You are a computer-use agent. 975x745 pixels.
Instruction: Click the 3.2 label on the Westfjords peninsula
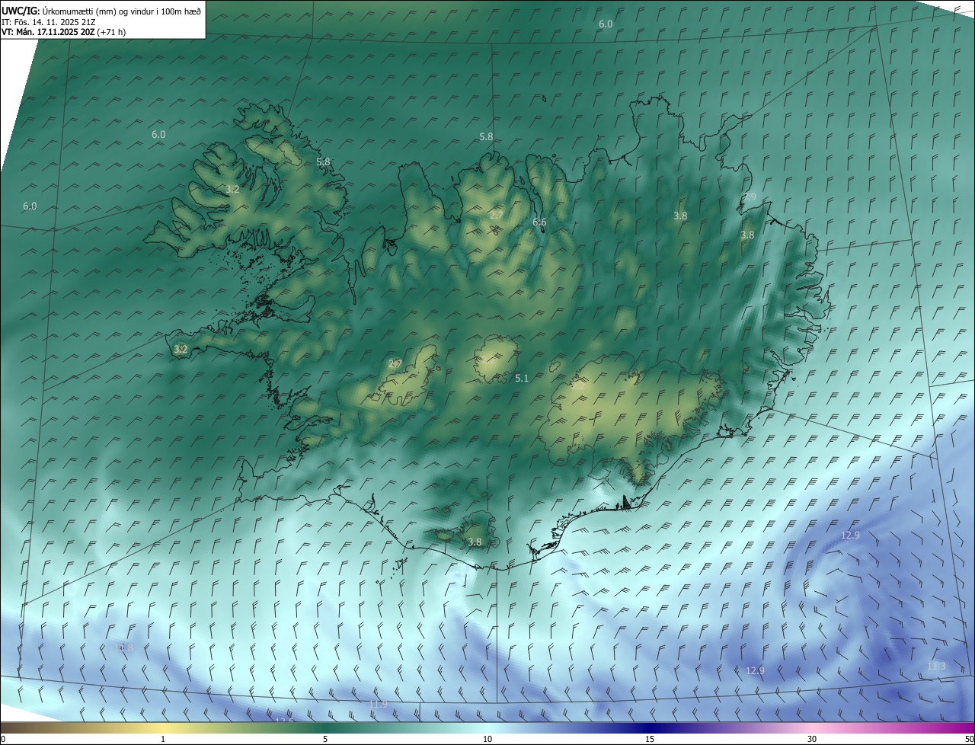coord(233,189)
